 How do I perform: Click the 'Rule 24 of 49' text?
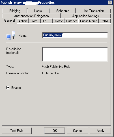[x=51, y=73]
